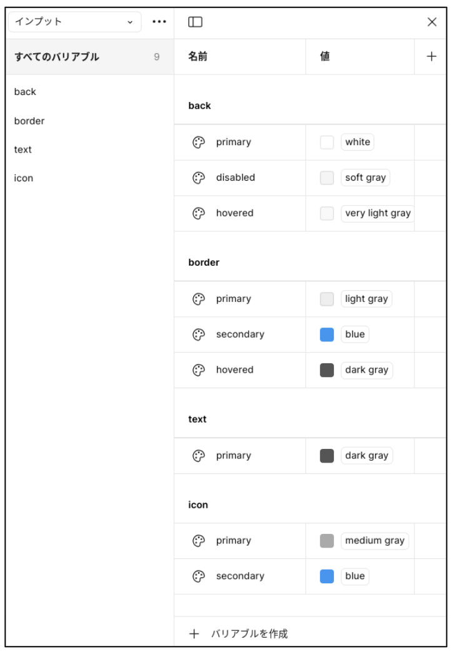Close the variables panel
452x654 pixels.
coord(431,22)
